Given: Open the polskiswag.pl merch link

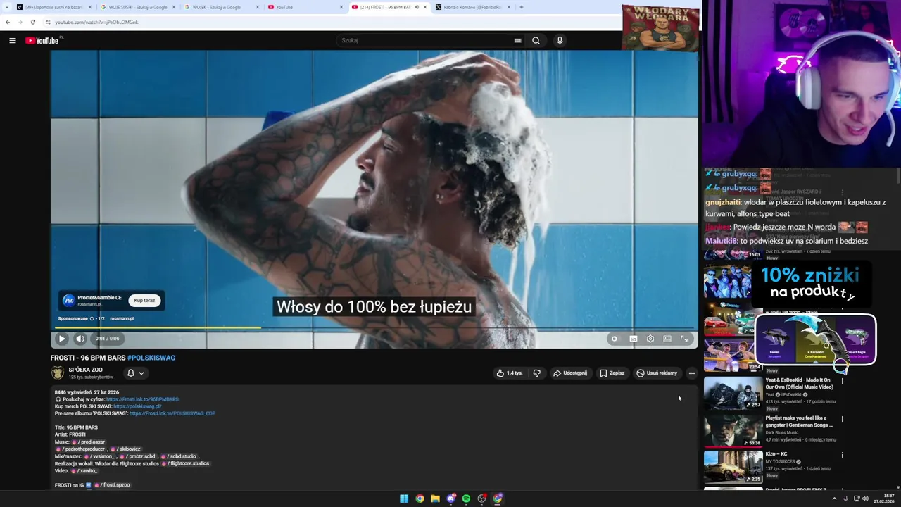Looking at the screenshot, I should coord(137,406).
